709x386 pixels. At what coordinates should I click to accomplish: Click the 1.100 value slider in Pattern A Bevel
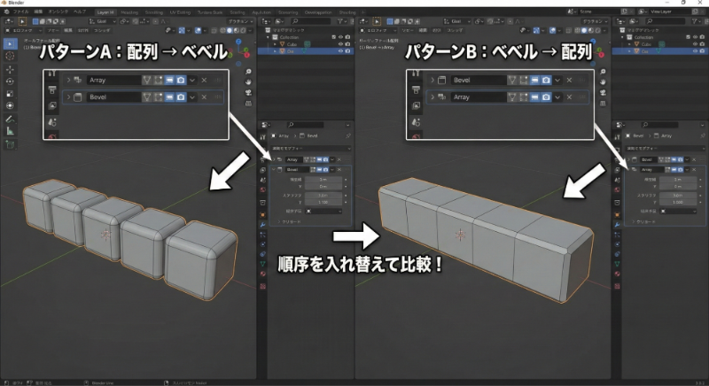click(x=323, y=202)
